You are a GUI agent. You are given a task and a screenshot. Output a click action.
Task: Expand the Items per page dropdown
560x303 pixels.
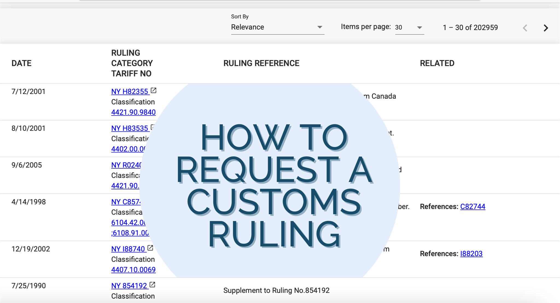click(x=409, y=28)
